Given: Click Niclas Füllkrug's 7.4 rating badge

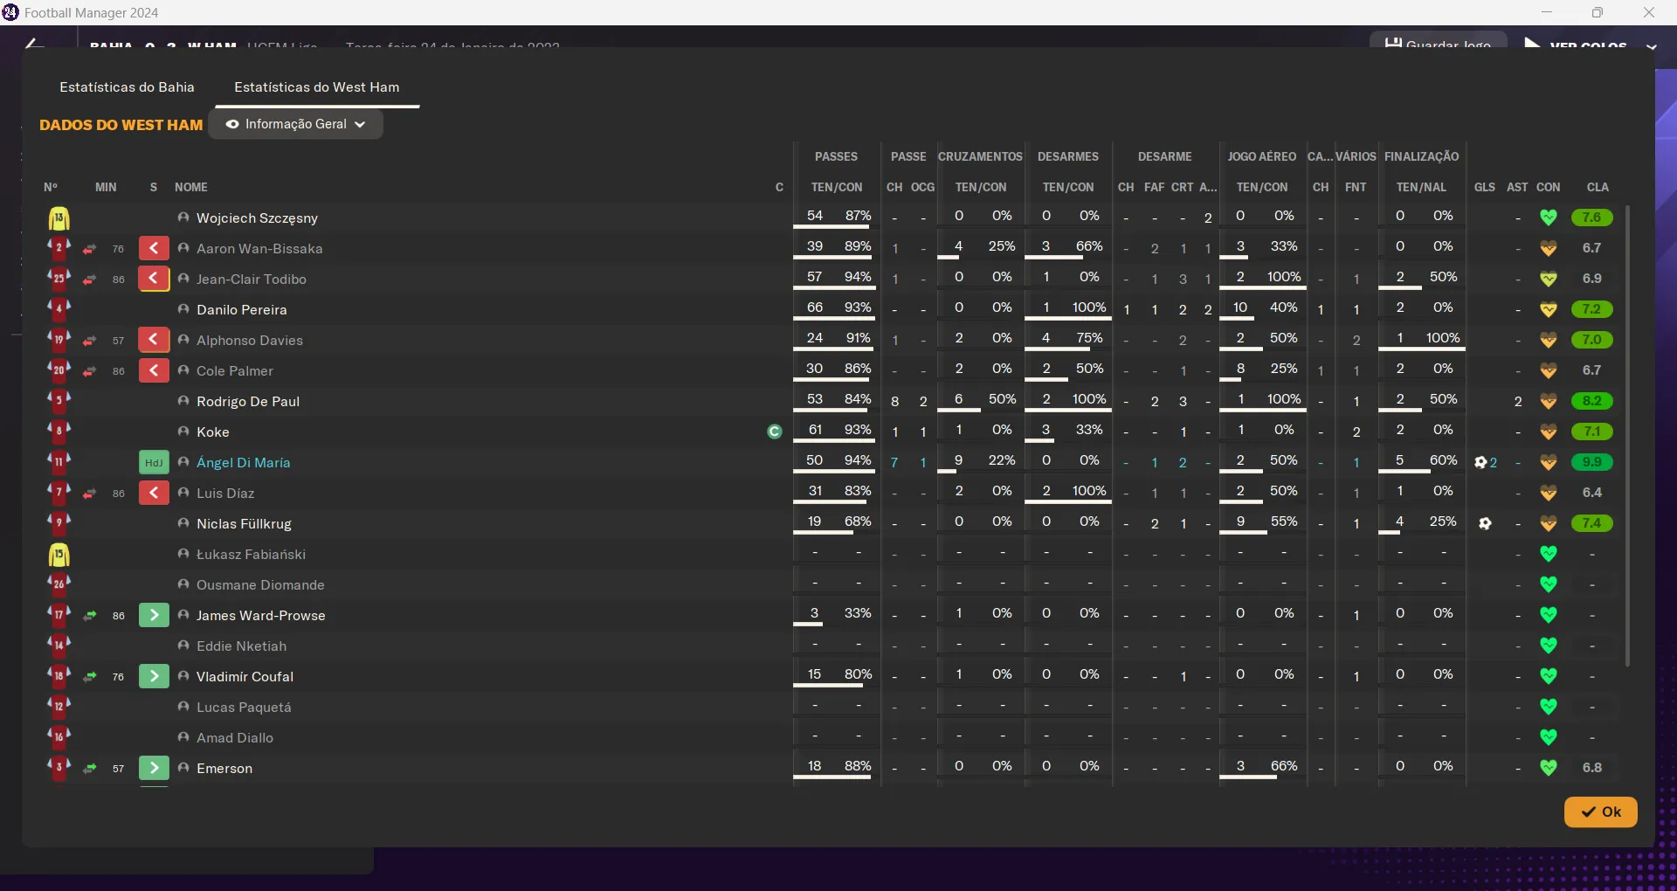Looking at the screenshot, I should tap(1591, 523).
